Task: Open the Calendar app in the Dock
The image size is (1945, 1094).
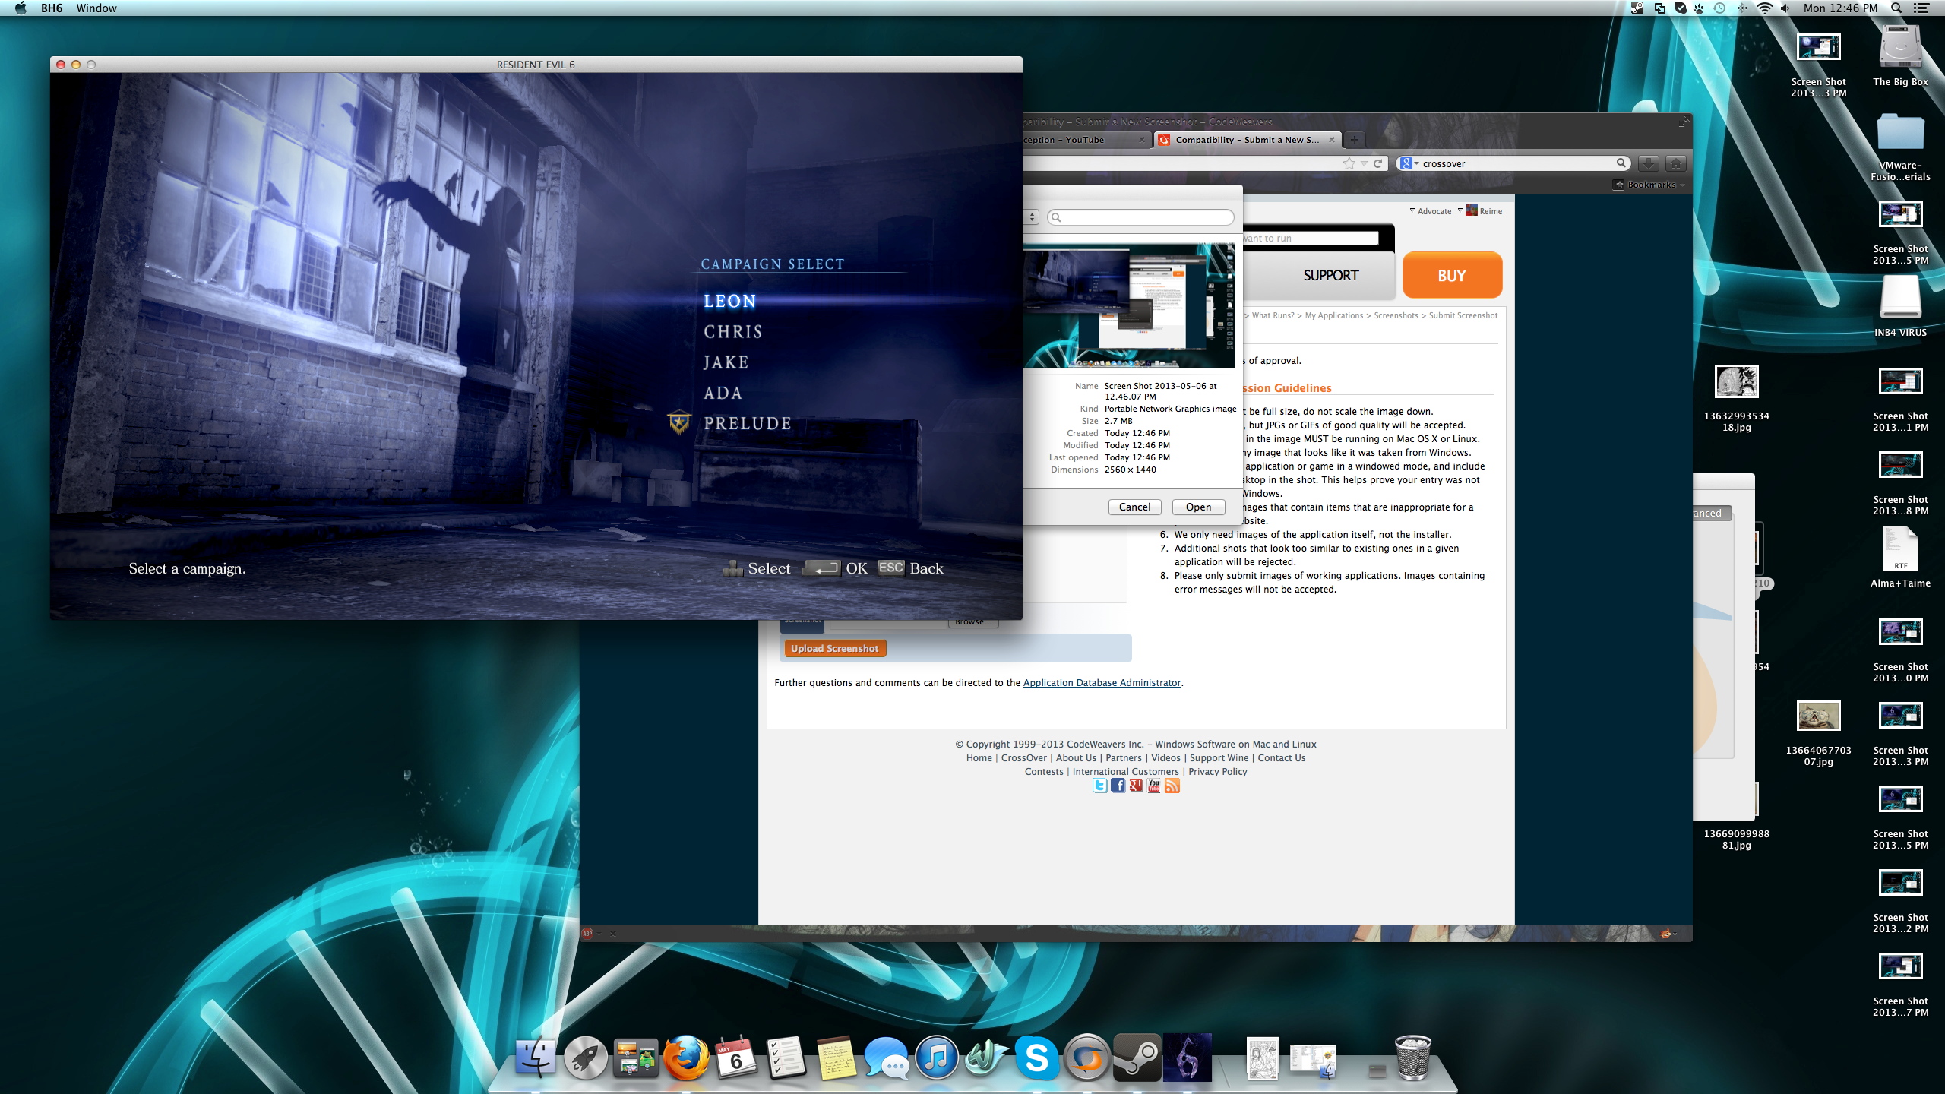Action: click(735, 1057)
